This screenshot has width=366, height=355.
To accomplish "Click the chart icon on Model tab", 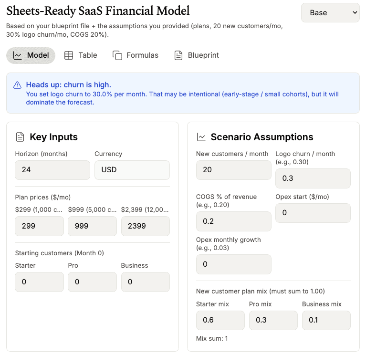I will coord(18,55).
